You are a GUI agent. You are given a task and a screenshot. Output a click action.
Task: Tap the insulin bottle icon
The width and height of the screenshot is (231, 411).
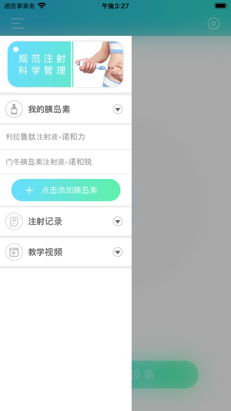coord(14,109)
